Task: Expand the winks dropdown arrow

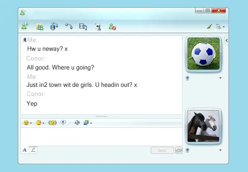Action: tap(44, 123)
